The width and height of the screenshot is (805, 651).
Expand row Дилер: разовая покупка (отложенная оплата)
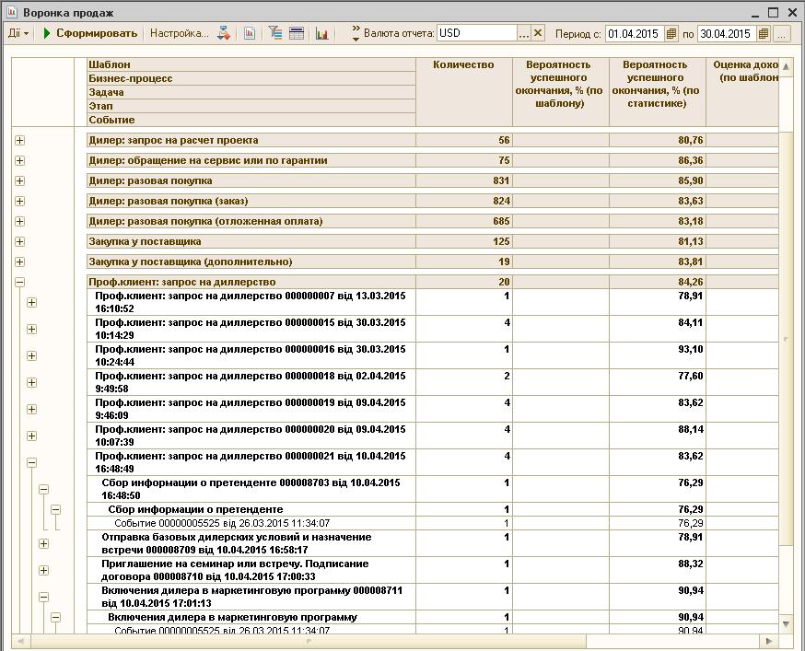click(x=20, y=221)
